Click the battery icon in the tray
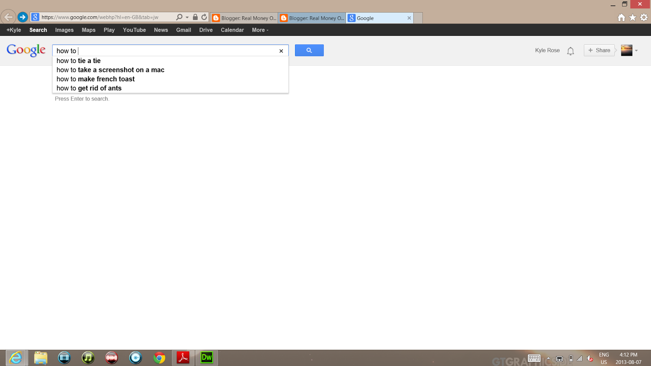The height and width of the screenshot is (366, 651). (x=571, y=358)
